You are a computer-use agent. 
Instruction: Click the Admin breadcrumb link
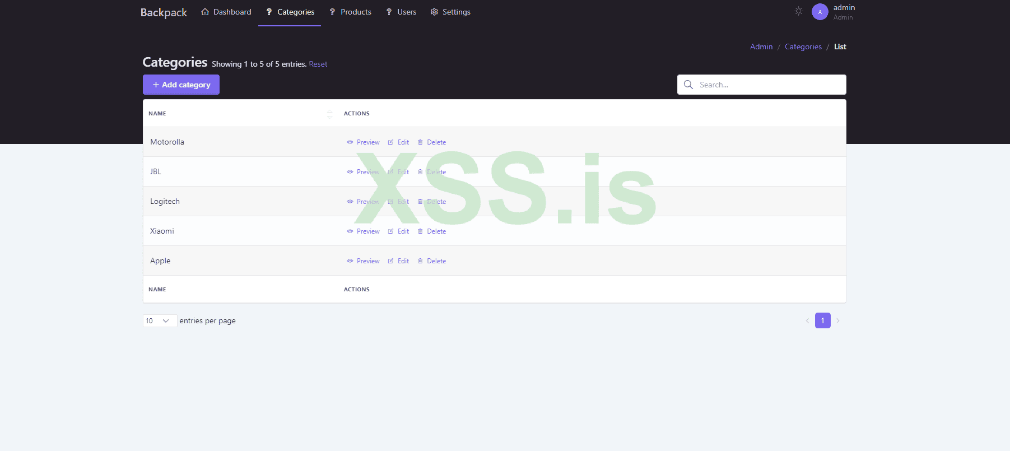click(x=761, y=47)
